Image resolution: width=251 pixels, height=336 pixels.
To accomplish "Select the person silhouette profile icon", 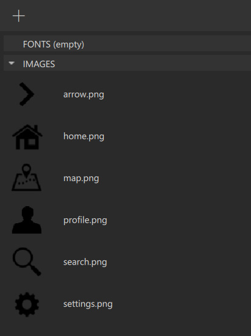I will pyautogui.click(x=27, y=220).
